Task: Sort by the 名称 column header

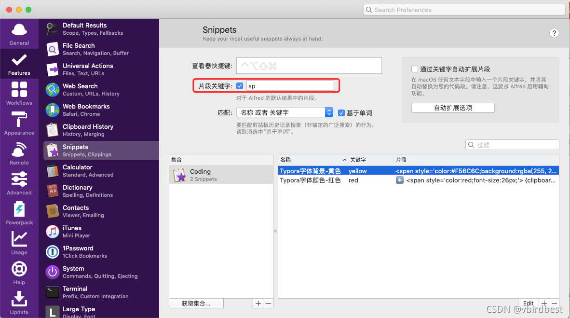Action: tap(313, 160)
